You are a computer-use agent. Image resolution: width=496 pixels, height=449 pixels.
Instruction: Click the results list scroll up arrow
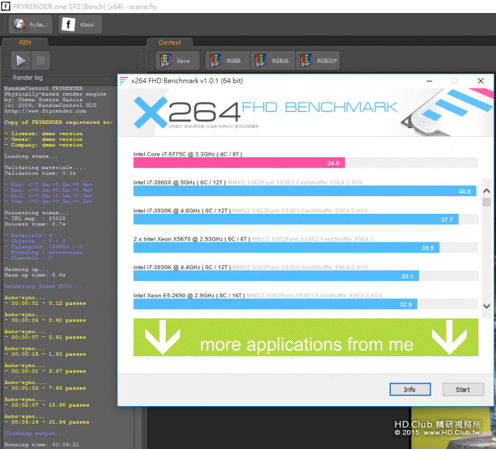486,191
